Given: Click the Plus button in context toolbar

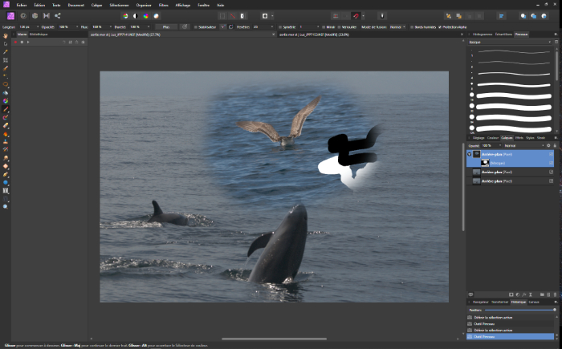Looking at the screenshot, I should point(165,26).
